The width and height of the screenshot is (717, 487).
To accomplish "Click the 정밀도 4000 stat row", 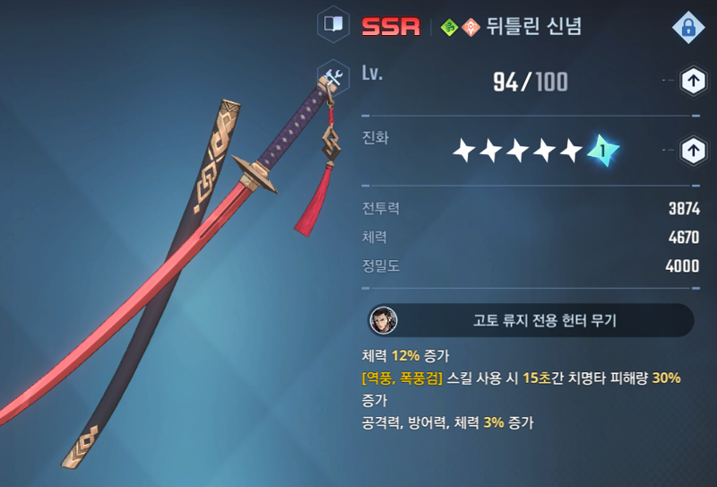I will (x=531, y=266).
